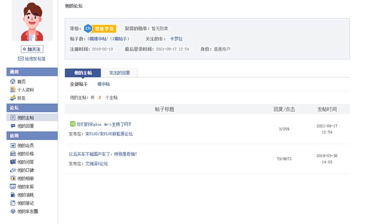
Task: Open 他的价格 price icon
Action: pyautogui.click(x=13, y=153)
